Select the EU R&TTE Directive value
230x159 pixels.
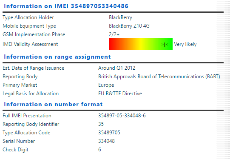tap(120, 94)
